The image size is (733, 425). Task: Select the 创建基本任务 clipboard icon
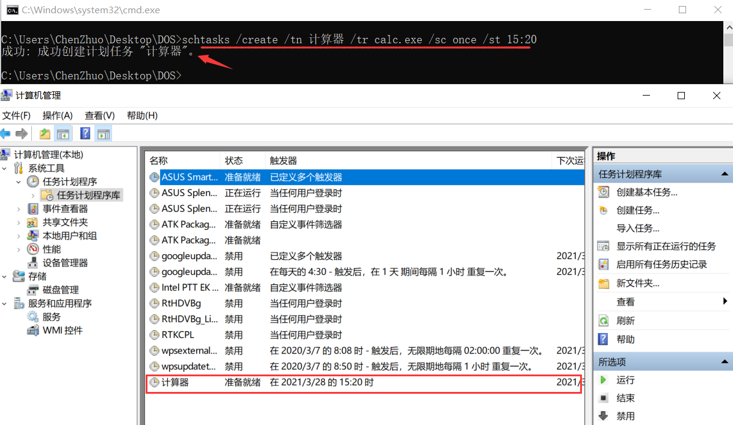604,192
